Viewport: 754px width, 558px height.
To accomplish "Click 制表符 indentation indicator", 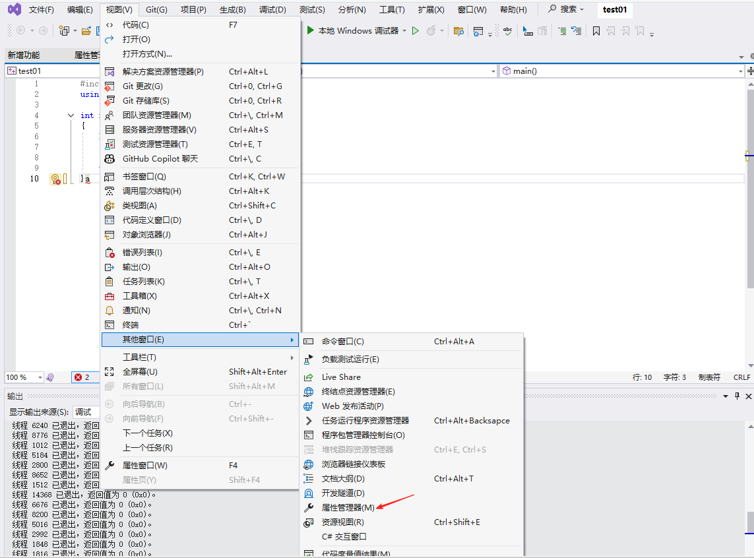I will pyautogui.click(x=709, y=377).
